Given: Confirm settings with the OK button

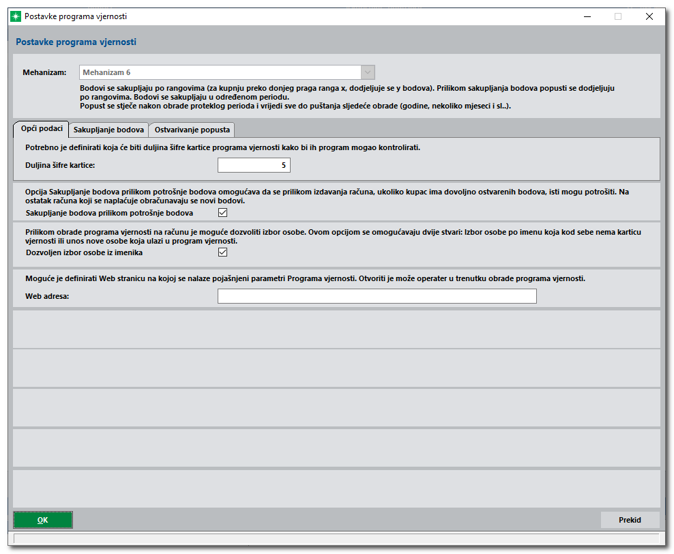Looking at the screenshot, I should point(43,520).
